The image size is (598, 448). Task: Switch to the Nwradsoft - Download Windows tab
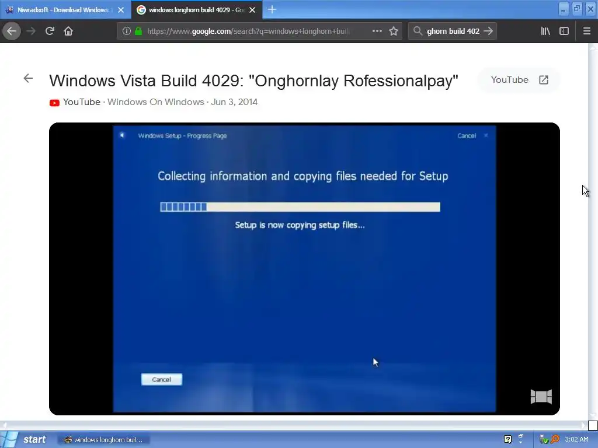tap(63, 10)
